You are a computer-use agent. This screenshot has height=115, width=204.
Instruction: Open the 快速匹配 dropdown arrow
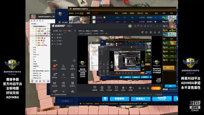click(x=170, y=99)
